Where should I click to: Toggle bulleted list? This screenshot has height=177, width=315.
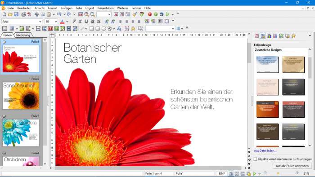point(160,22)
